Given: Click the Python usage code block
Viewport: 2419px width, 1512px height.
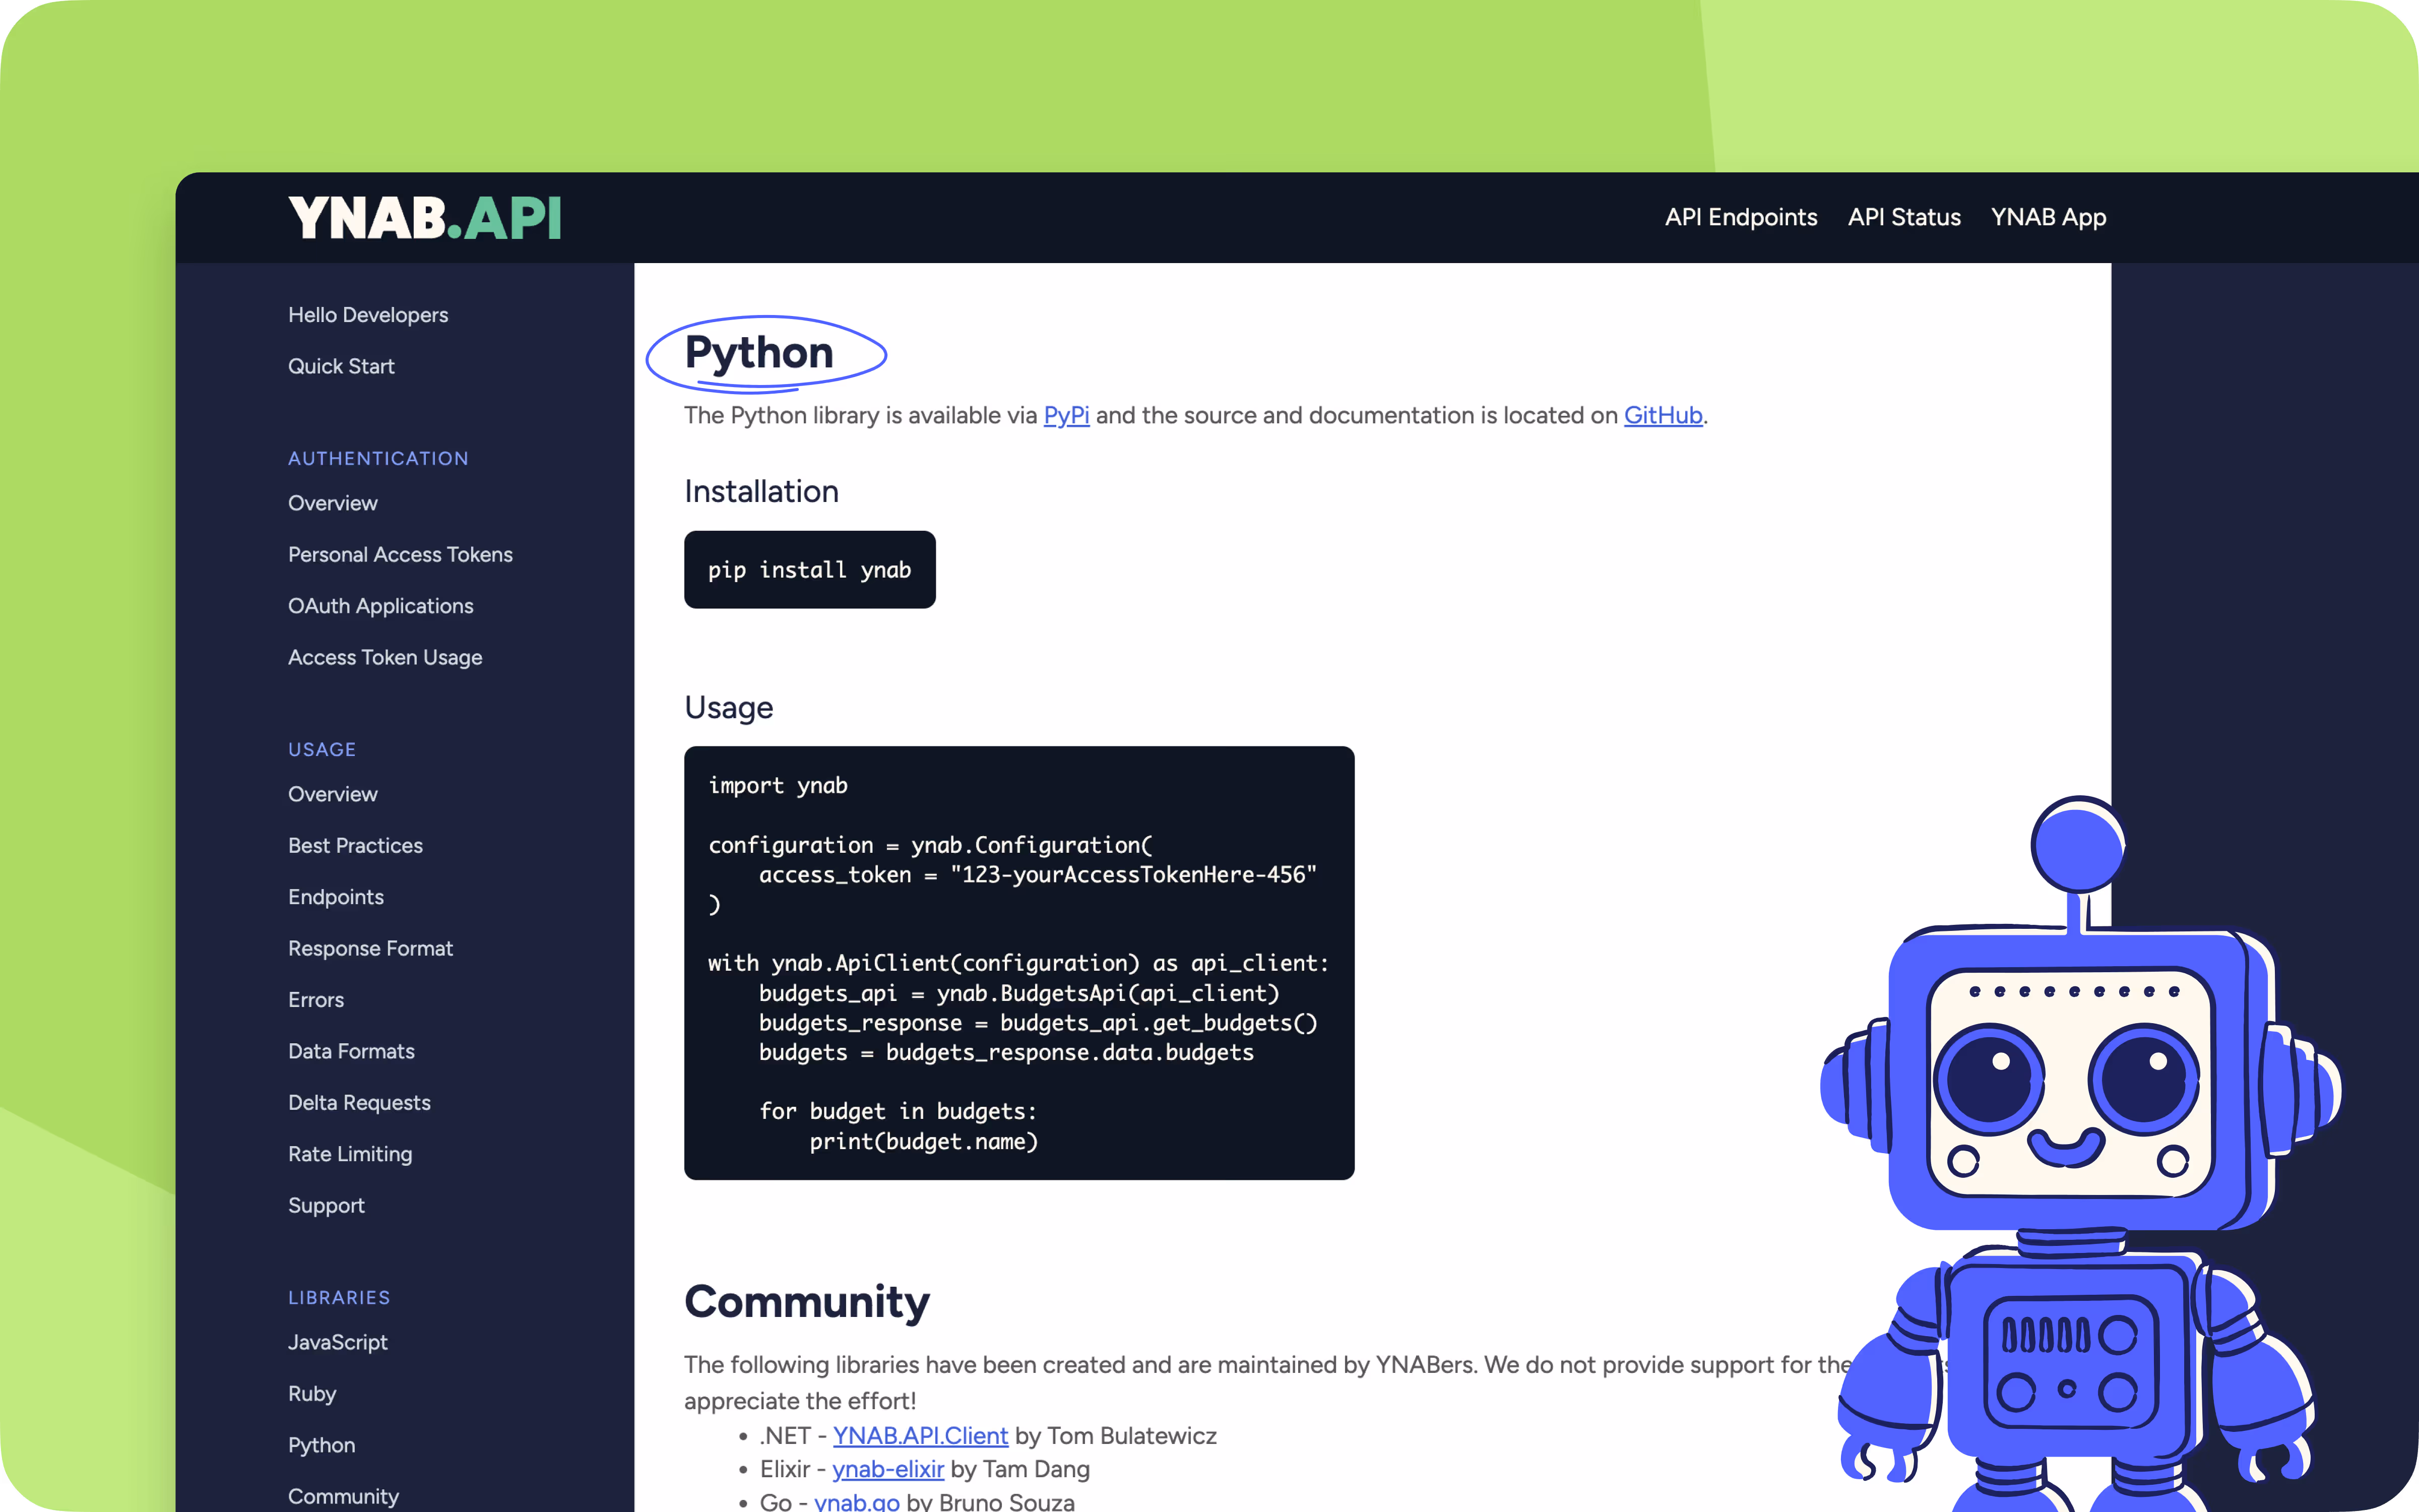Looking at the screenshot, I should 1018,963.
